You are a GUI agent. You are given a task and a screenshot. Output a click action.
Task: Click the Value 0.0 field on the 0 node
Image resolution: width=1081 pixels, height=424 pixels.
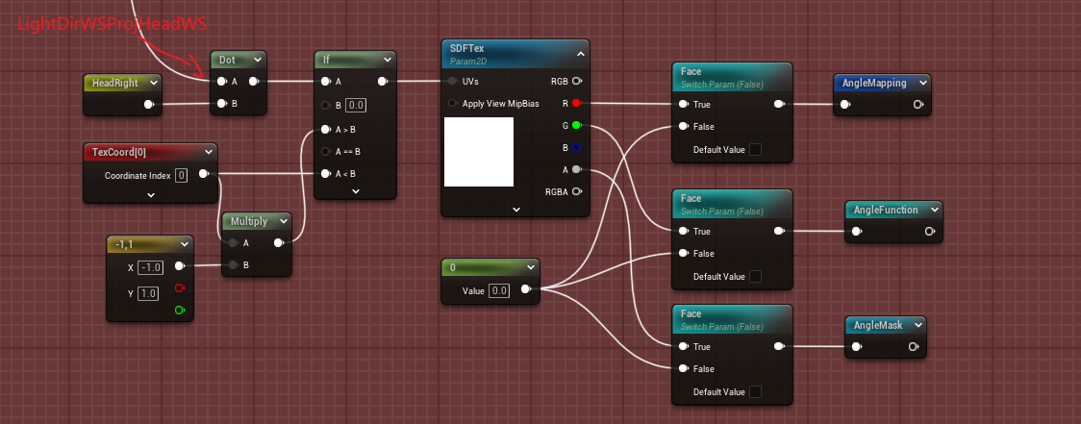coord(499,290)
